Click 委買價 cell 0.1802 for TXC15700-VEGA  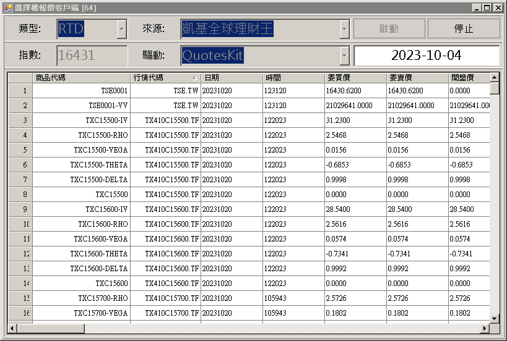point(355,313)
